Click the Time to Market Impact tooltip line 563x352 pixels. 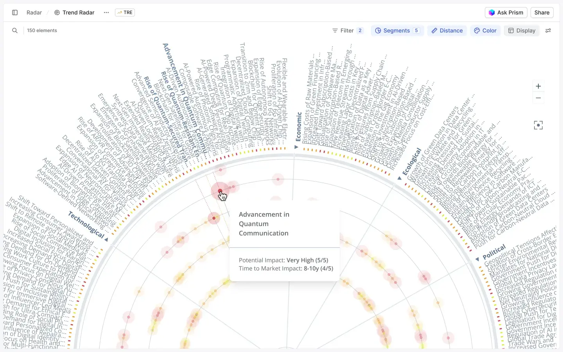286,268
